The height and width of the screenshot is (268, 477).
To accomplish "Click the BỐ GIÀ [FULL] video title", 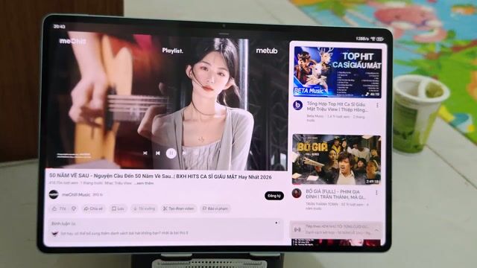I will pyautogui.click(x=336, y=194).
